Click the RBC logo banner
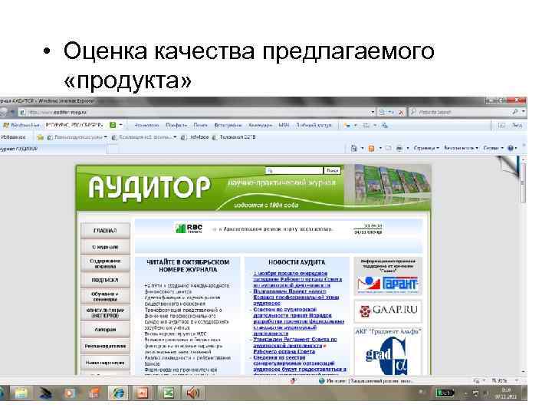 189,228
